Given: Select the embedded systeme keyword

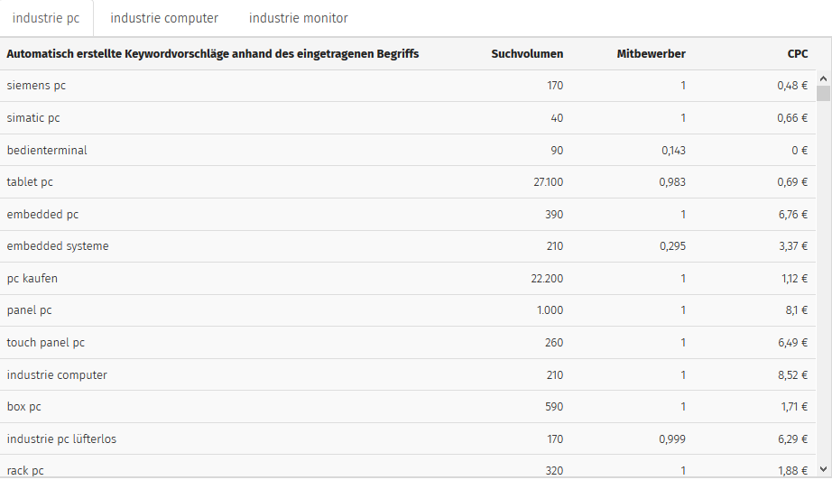Looking at the screenshot, I should click(58, 246).
